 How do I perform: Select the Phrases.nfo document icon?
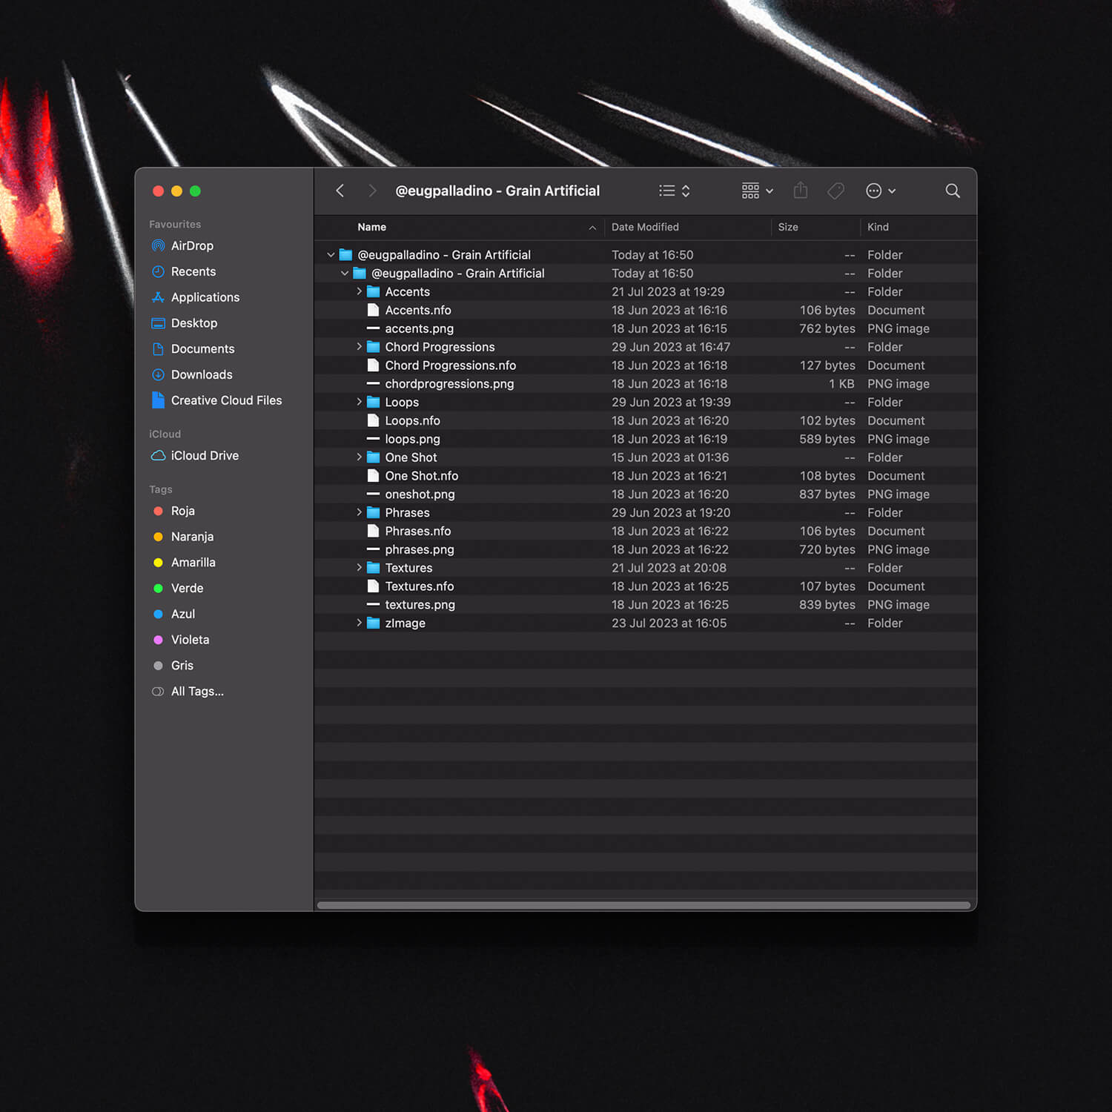tap(374, 531)
